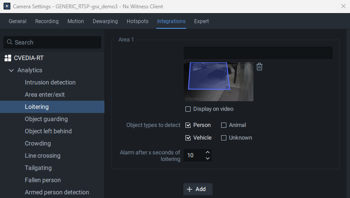Add a new loitering area

coord(198,189)
